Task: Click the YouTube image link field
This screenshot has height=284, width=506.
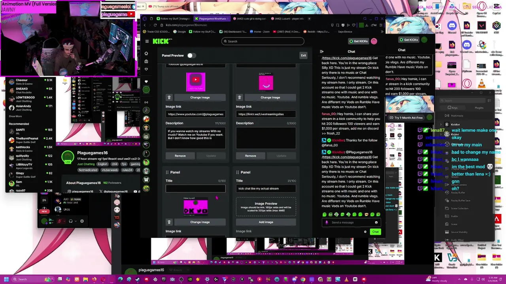Action: pyautogui.click(x=196, y=114)
